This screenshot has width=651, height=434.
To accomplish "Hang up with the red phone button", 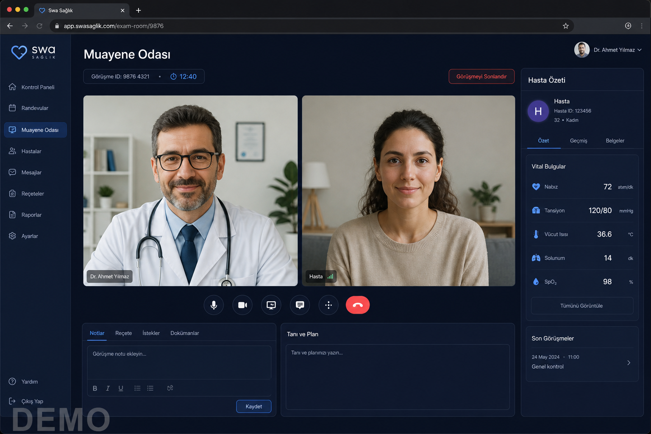I will pyautogui.click(x=358, y=305).
